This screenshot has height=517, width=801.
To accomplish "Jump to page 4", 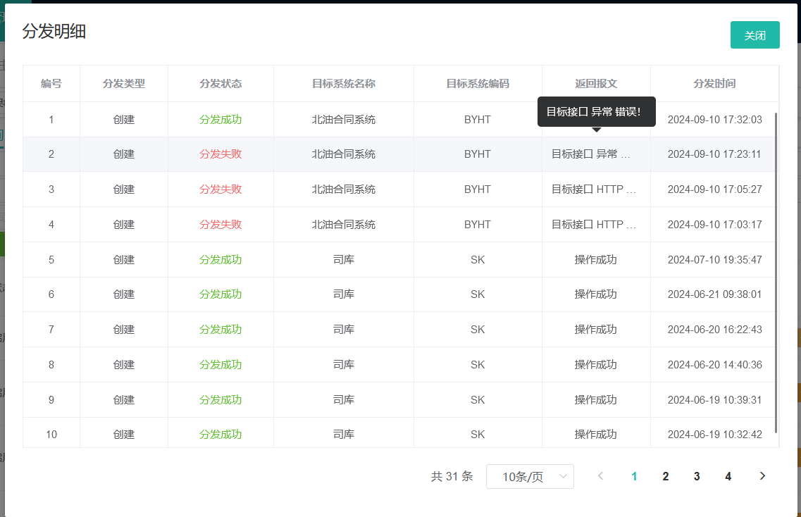I will [x=728, y=477].
